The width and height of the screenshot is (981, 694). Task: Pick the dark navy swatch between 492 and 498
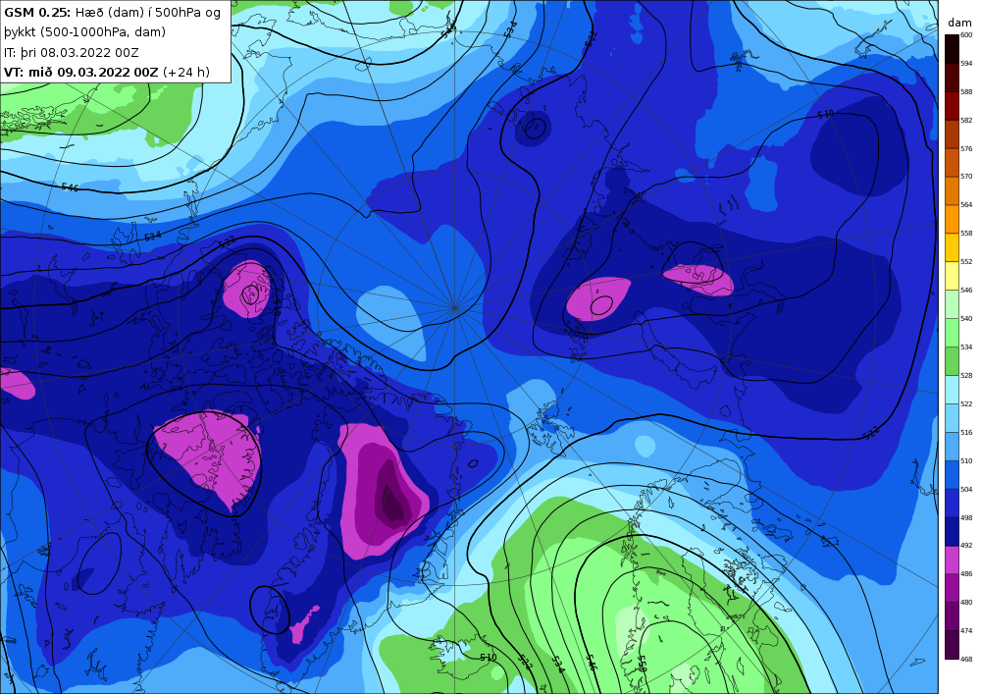951,531
